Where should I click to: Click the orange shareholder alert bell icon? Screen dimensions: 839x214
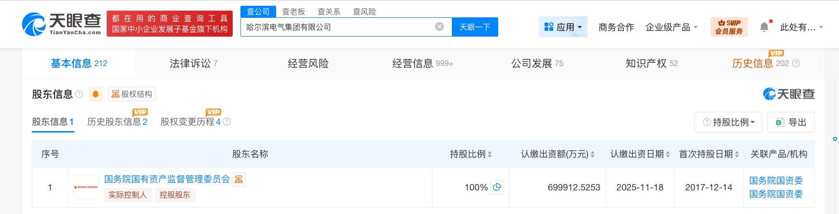click(x=96, y=94)
